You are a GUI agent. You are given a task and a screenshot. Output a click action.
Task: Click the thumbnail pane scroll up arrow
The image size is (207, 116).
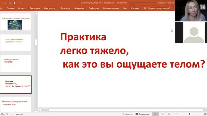coord(36,13)
